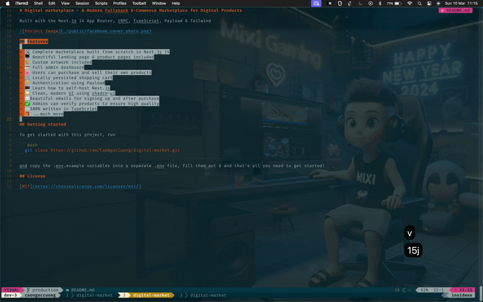Click the '## License' heading
483x302 pixels.
pyautogui.click(x=32, y=176)
